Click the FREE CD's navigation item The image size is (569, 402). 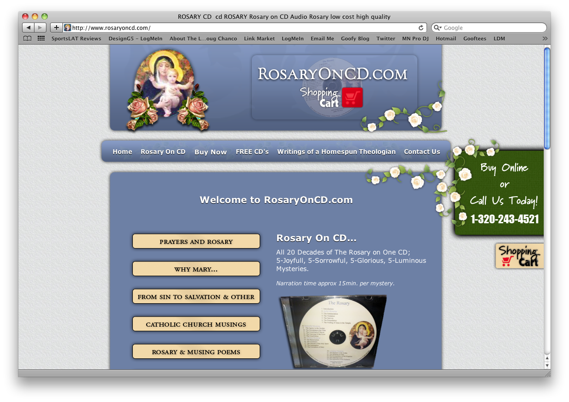tap(252, 152)
